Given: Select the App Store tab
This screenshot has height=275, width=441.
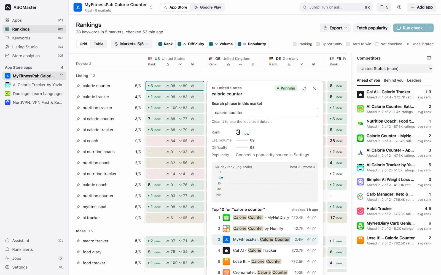Looking at the screenshot, I should [175, 7].
